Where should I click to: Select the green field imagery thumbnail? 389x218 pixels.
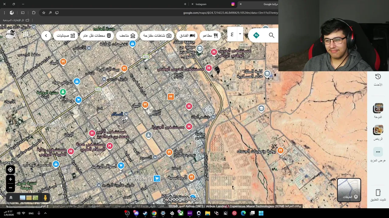(35, 198)
